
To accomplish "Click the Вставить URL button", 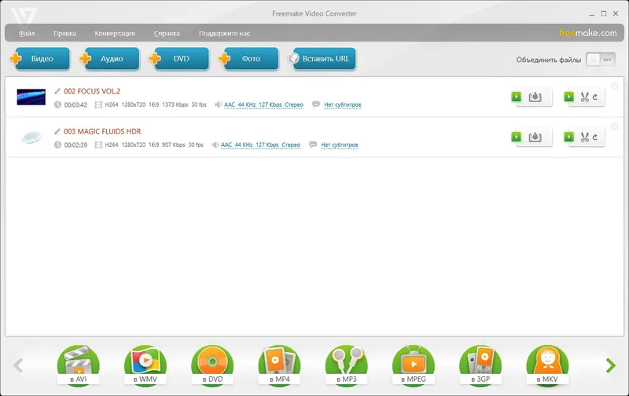I will tap(322, 58).
